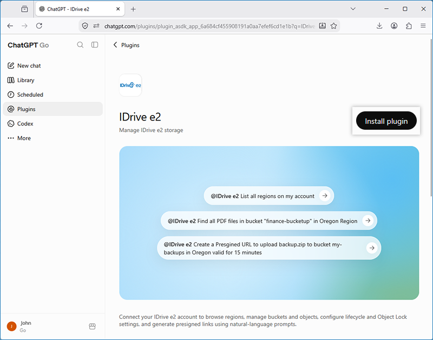The image size is (433, 340).
Task: Open the list all tabs dropdown
Action: 353,9
